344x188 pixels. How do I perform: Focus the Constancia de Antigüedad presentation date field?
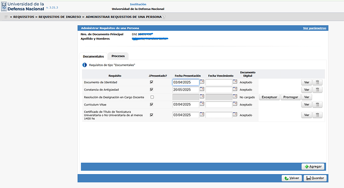(185, 90)
